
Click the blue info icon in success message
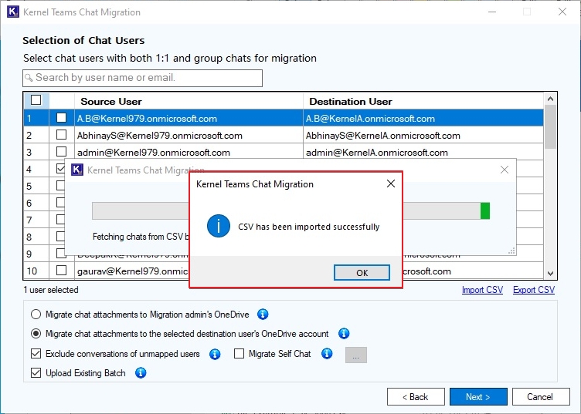(x=219, y=226)
